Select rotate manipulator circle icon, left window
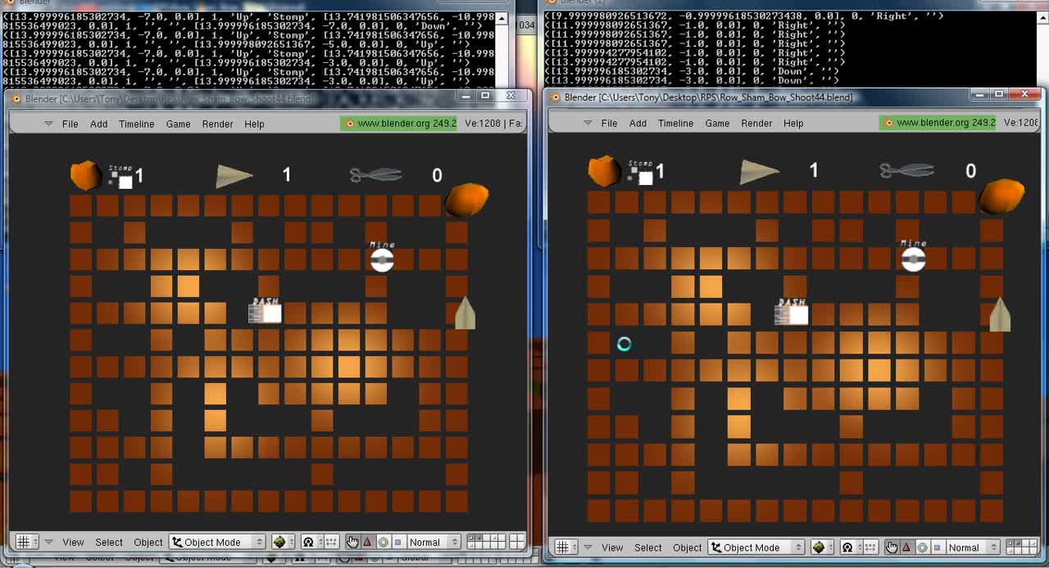The image size is (1049, 568). 383,542
